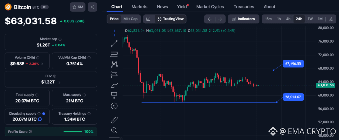Open the News tab
Viewport: 339px width, 140px height.
pyautogui.click(x=162, y=7)
